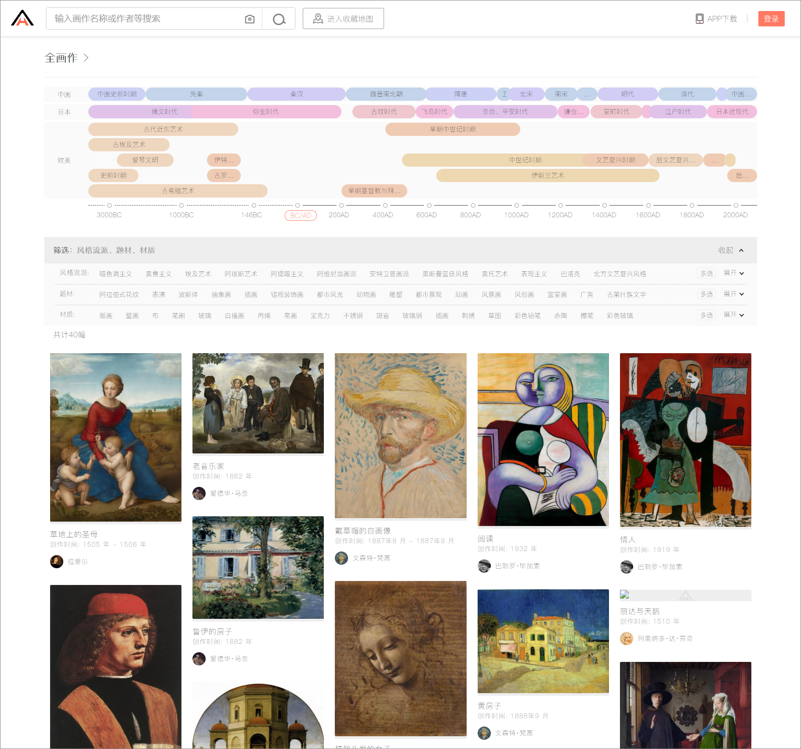Select the 绳文时代 period bar

164,112
